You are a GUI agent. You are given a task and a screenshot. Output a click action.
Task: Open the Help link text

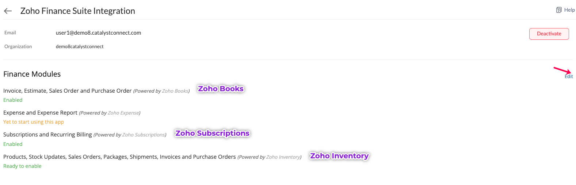tap(569, 10)
